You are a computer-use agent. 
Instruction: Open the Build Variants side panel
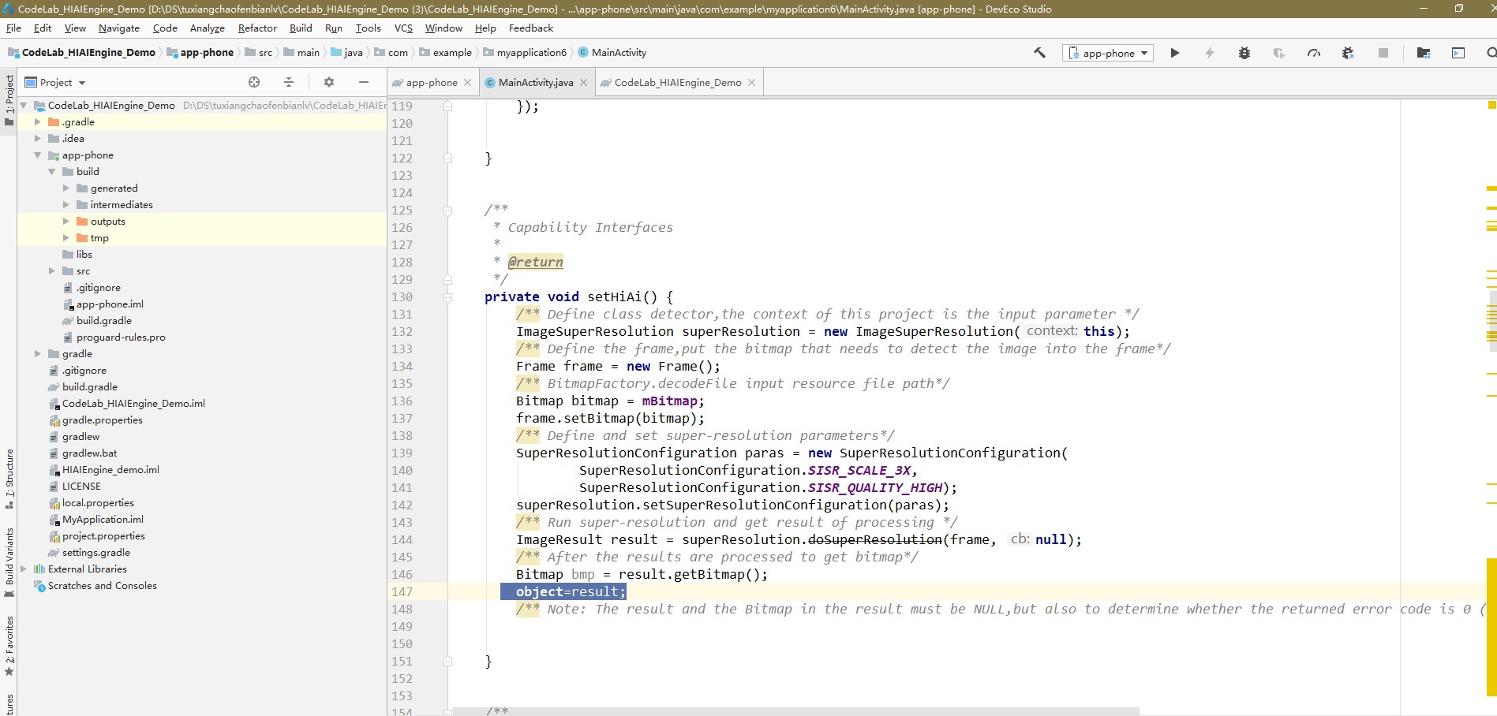pyautogui.click(x=9, y=562)
